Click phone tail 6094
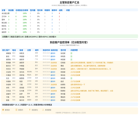139x119 pixels. click(x=14, y=81)
